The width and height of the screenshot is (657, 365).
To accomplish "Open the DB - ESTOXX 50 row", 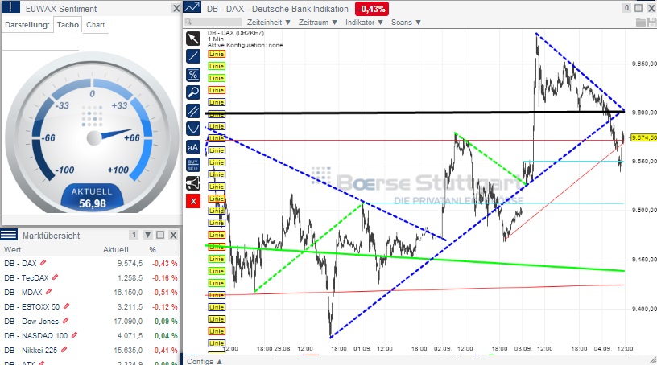I will point(90,307).
